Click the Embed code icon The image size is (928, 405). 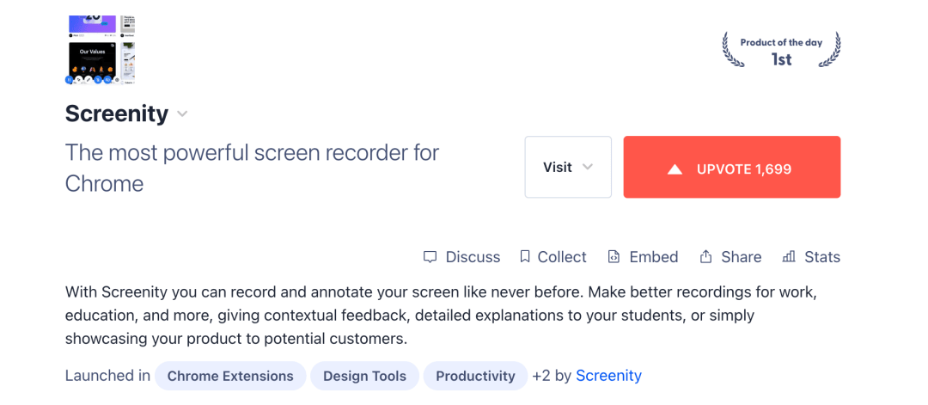[614, 257]
